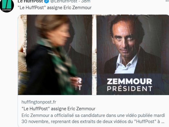Open the tweet via 38m timestamp
169x127 pixels.
pyautogui.click(x=86, y=1)
